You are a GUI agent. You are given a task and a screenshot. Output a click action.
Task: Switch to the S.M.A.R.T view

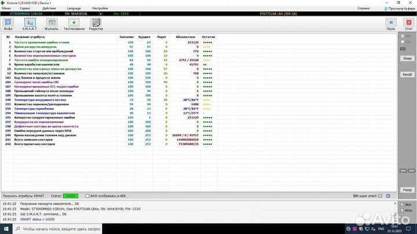pos(30,24)
